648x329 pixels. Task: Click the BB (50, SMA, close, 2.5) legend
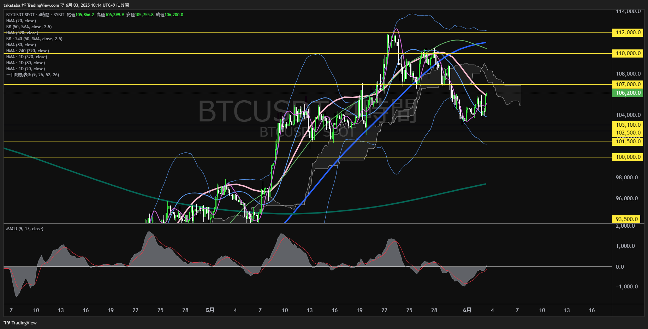click(x=29, y=27)
